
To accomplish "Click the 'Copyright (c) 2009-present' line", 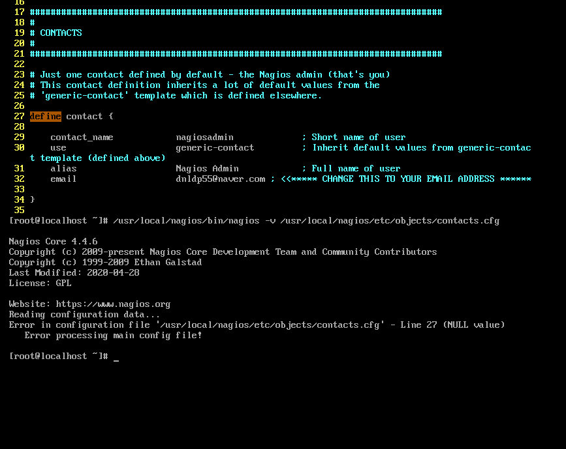I will coord(223,252).
